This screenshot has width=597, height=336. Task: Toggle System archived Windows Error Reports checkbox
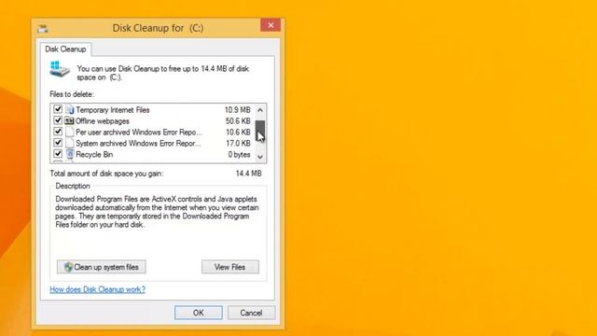pos(58,143)
